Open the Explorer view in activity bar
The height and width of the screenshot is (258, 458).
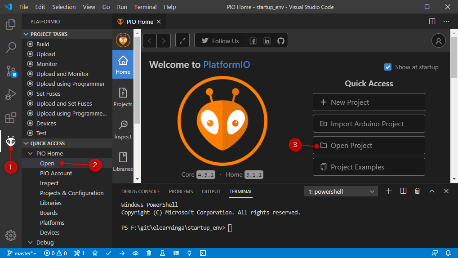coord(10,24)
